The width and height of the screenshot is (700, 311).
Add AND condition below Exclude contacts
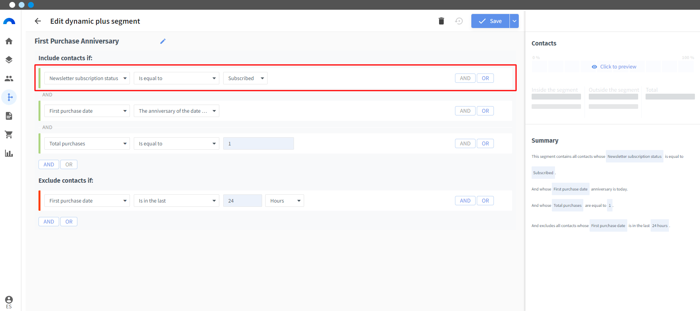49,222
